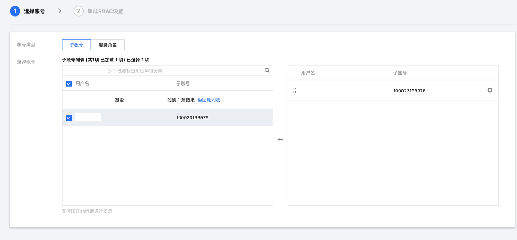Click the step 2 circle icon
This screenshot has height=240, width=517.
pyautogui.click(x=78, y=11)
